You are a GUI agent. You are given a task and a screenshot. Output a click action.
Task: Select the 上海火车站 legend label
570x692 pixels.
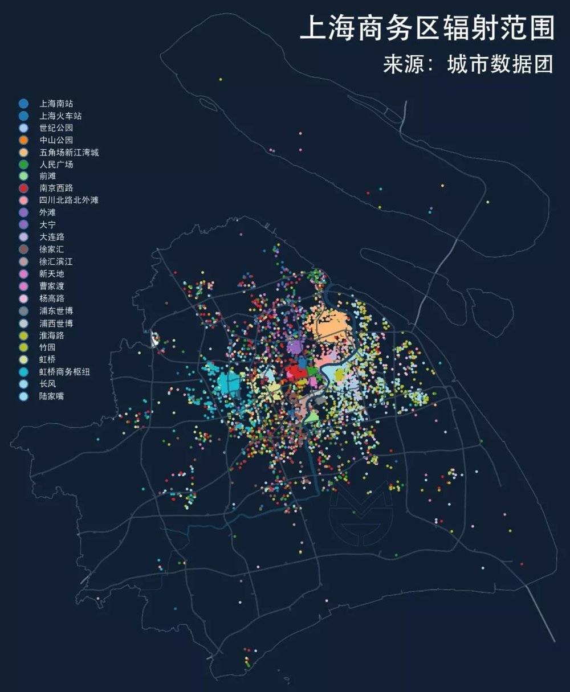tap(60, 116)
